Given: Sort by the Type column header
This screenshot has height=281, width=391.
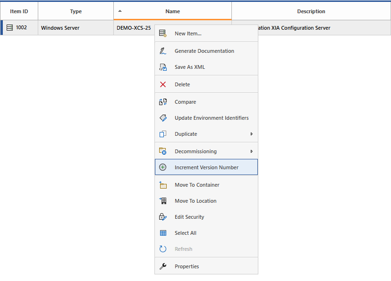Looking at the screenshot, I should [x=76, y=11].
